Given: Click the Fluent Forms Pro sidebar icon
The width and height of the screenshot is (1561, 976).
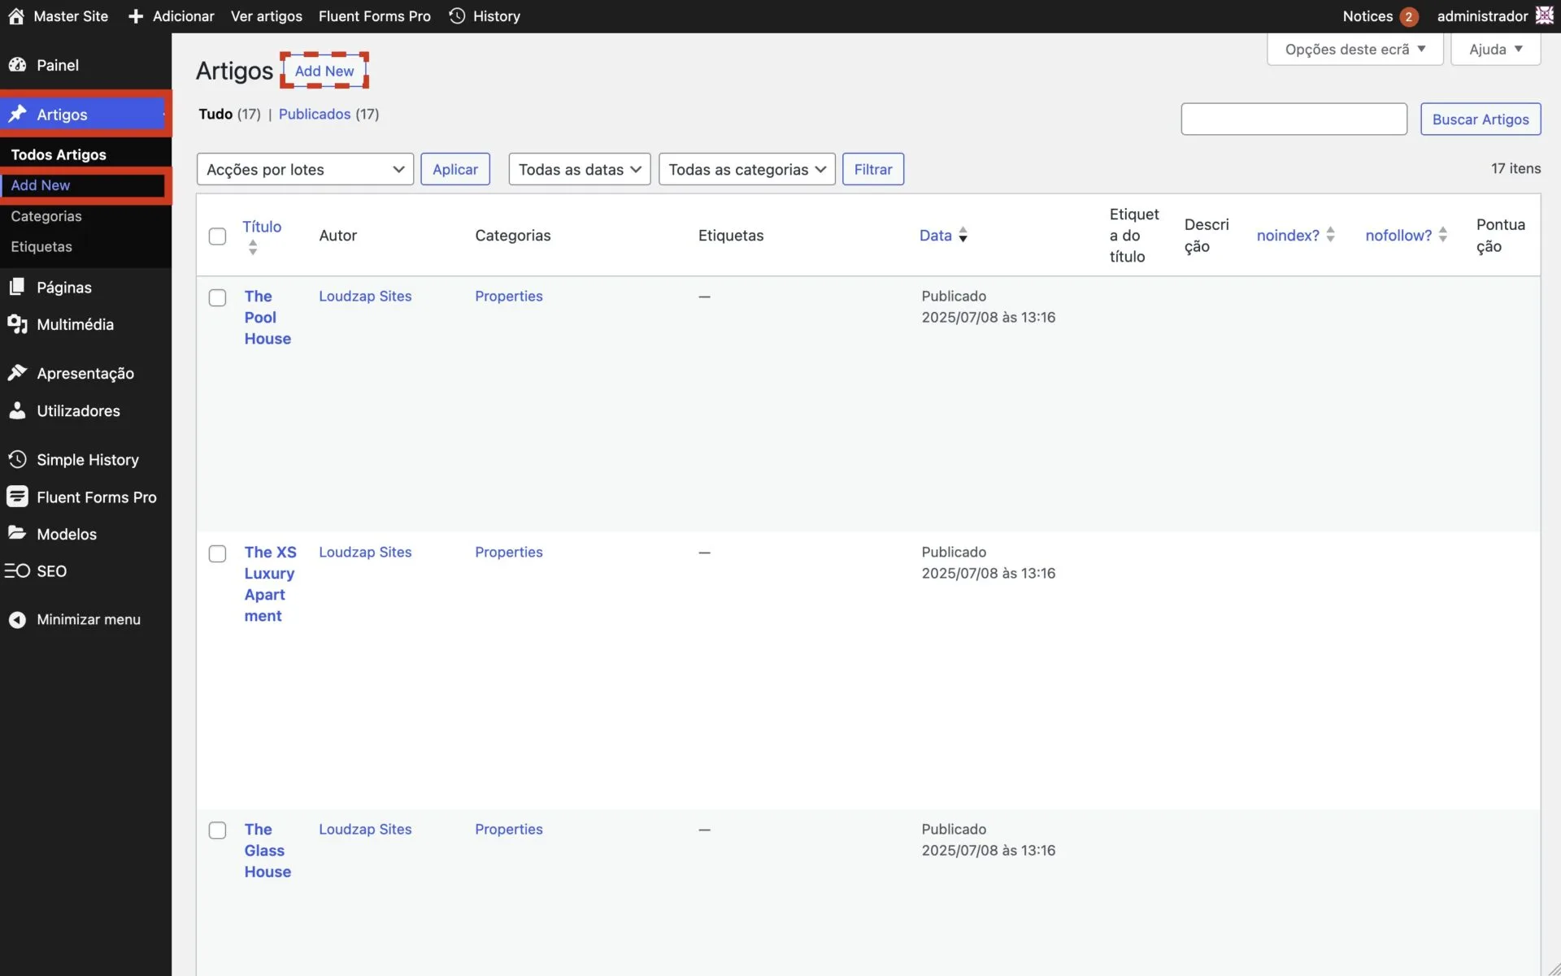Looking at the screenshot, I should [x=17, y=497].
